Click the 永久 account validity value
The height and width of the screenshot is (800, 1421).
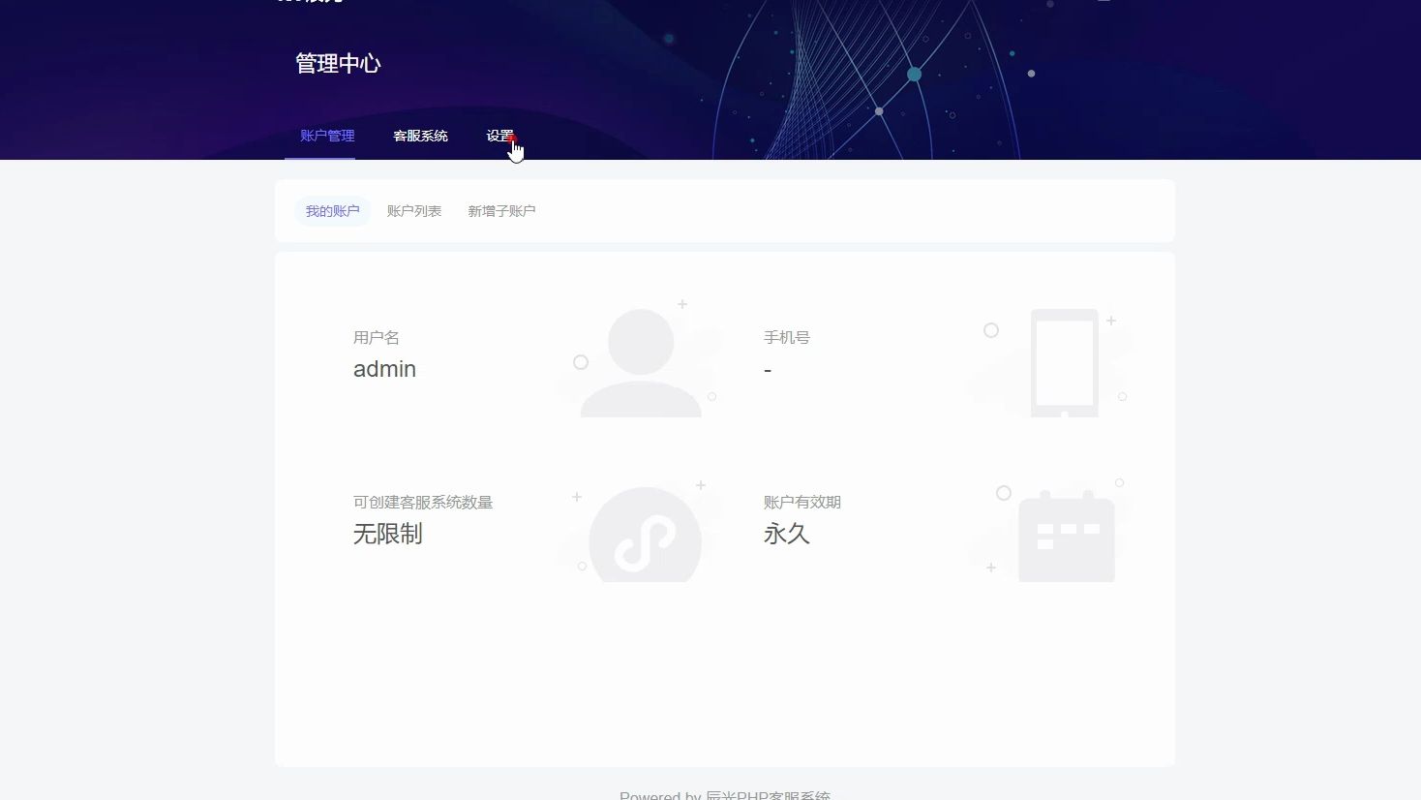coord(787,534)
